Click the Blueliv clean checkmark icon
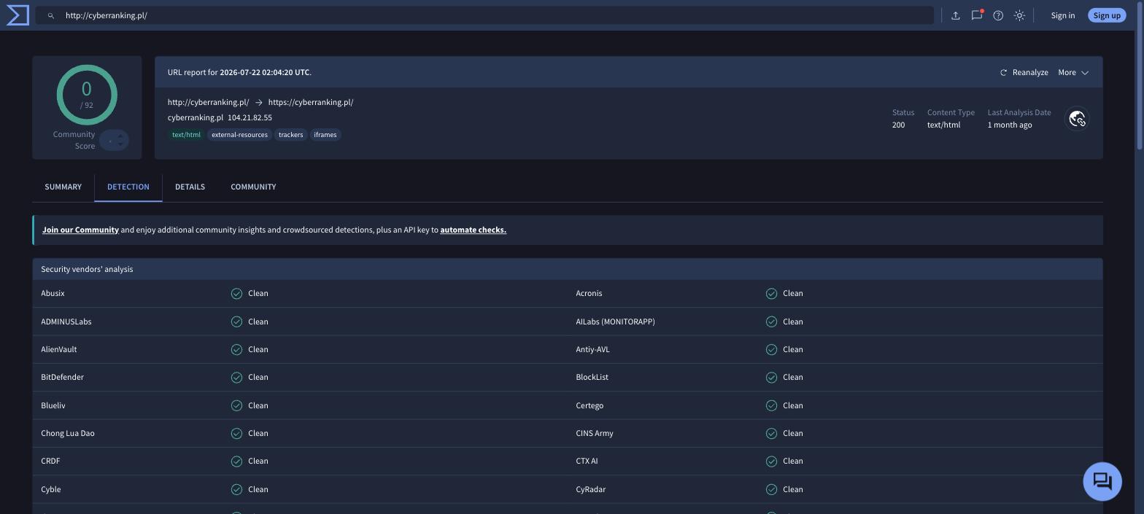The height and width of the screenshot is (514, 1144). tap(236, 405)
